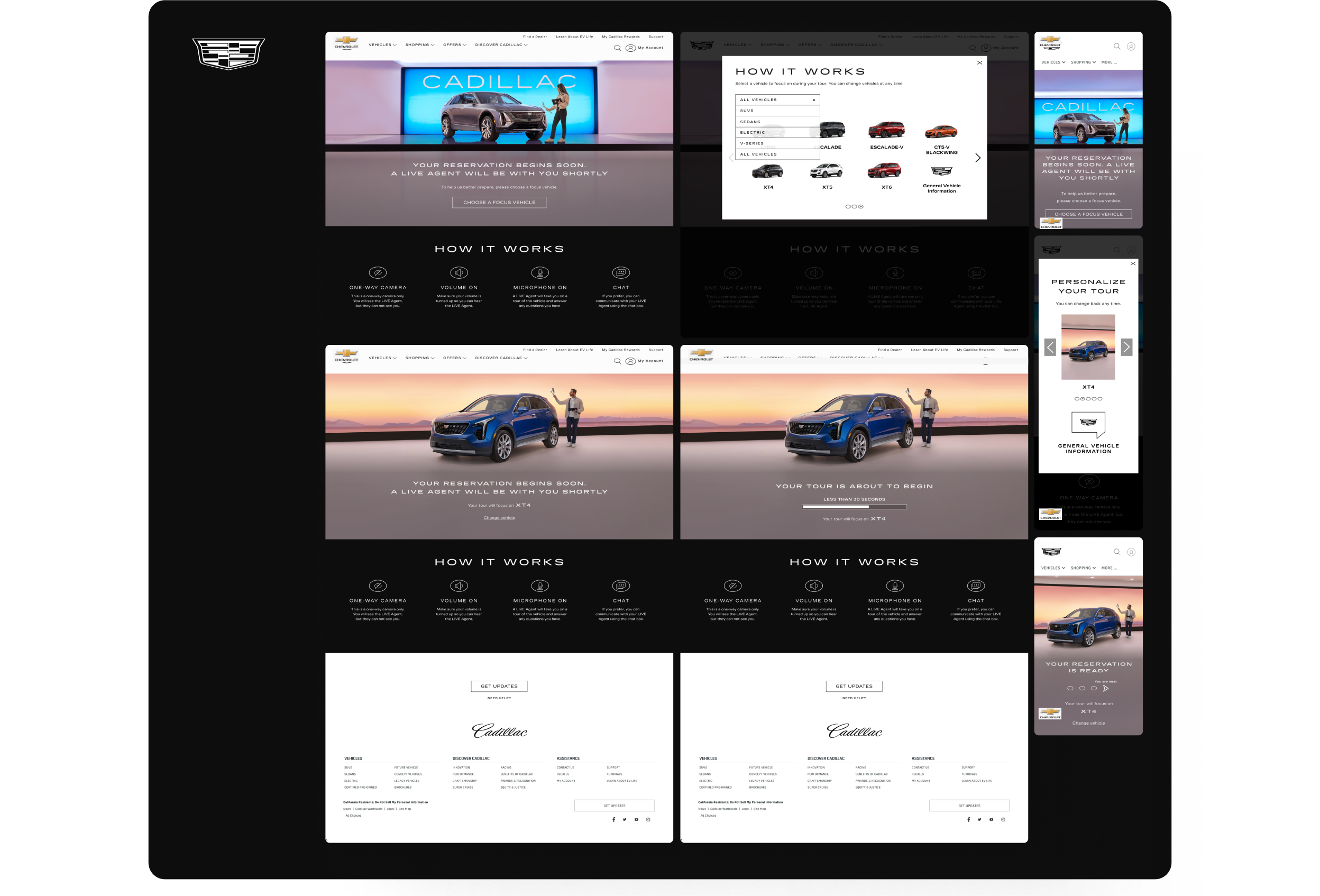
Task: Click the large Cadillac crest on black sidebar
Action: 228,53
